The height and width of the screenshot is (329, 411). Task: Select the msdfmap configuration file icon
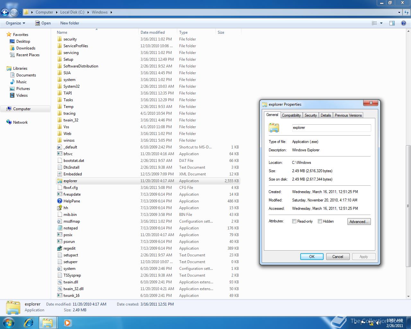tap(59, 221)
